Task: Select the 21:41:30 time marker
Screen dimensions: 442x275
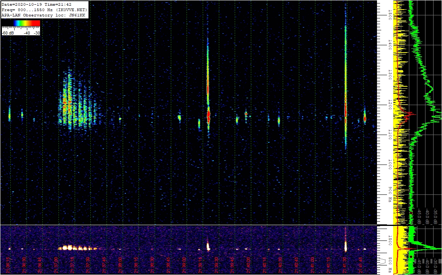Action: (345, 264)
